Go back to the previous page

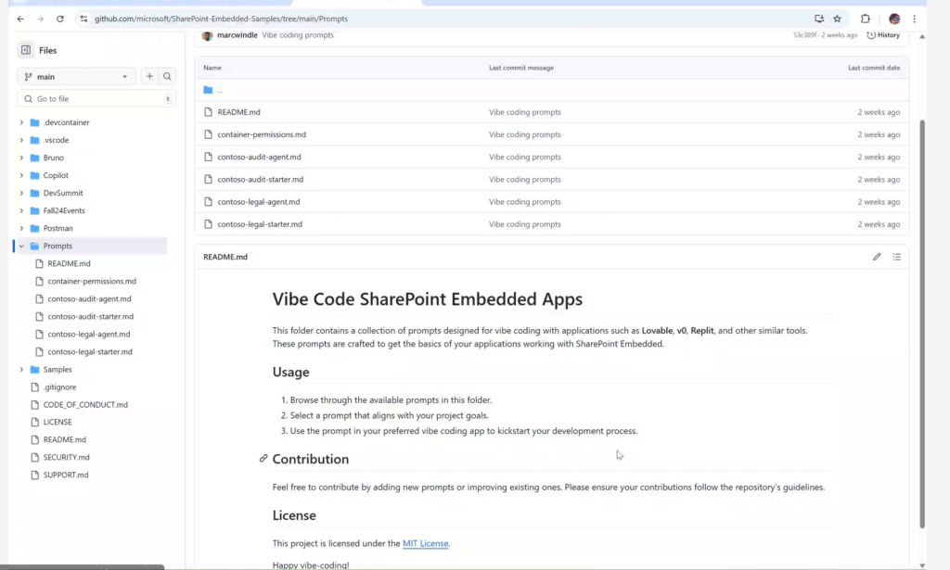pos(20,19)
